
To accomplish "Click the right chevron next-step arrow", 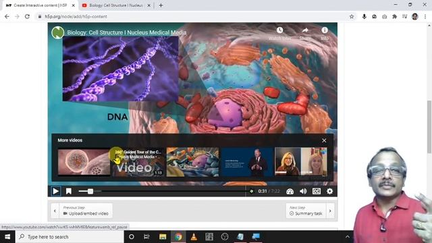I will coord(330,211).
